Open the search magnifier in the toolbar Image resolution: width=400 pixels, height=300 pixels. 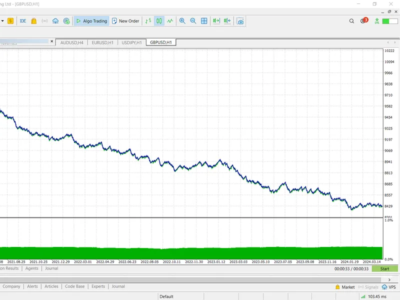[351, 21]
